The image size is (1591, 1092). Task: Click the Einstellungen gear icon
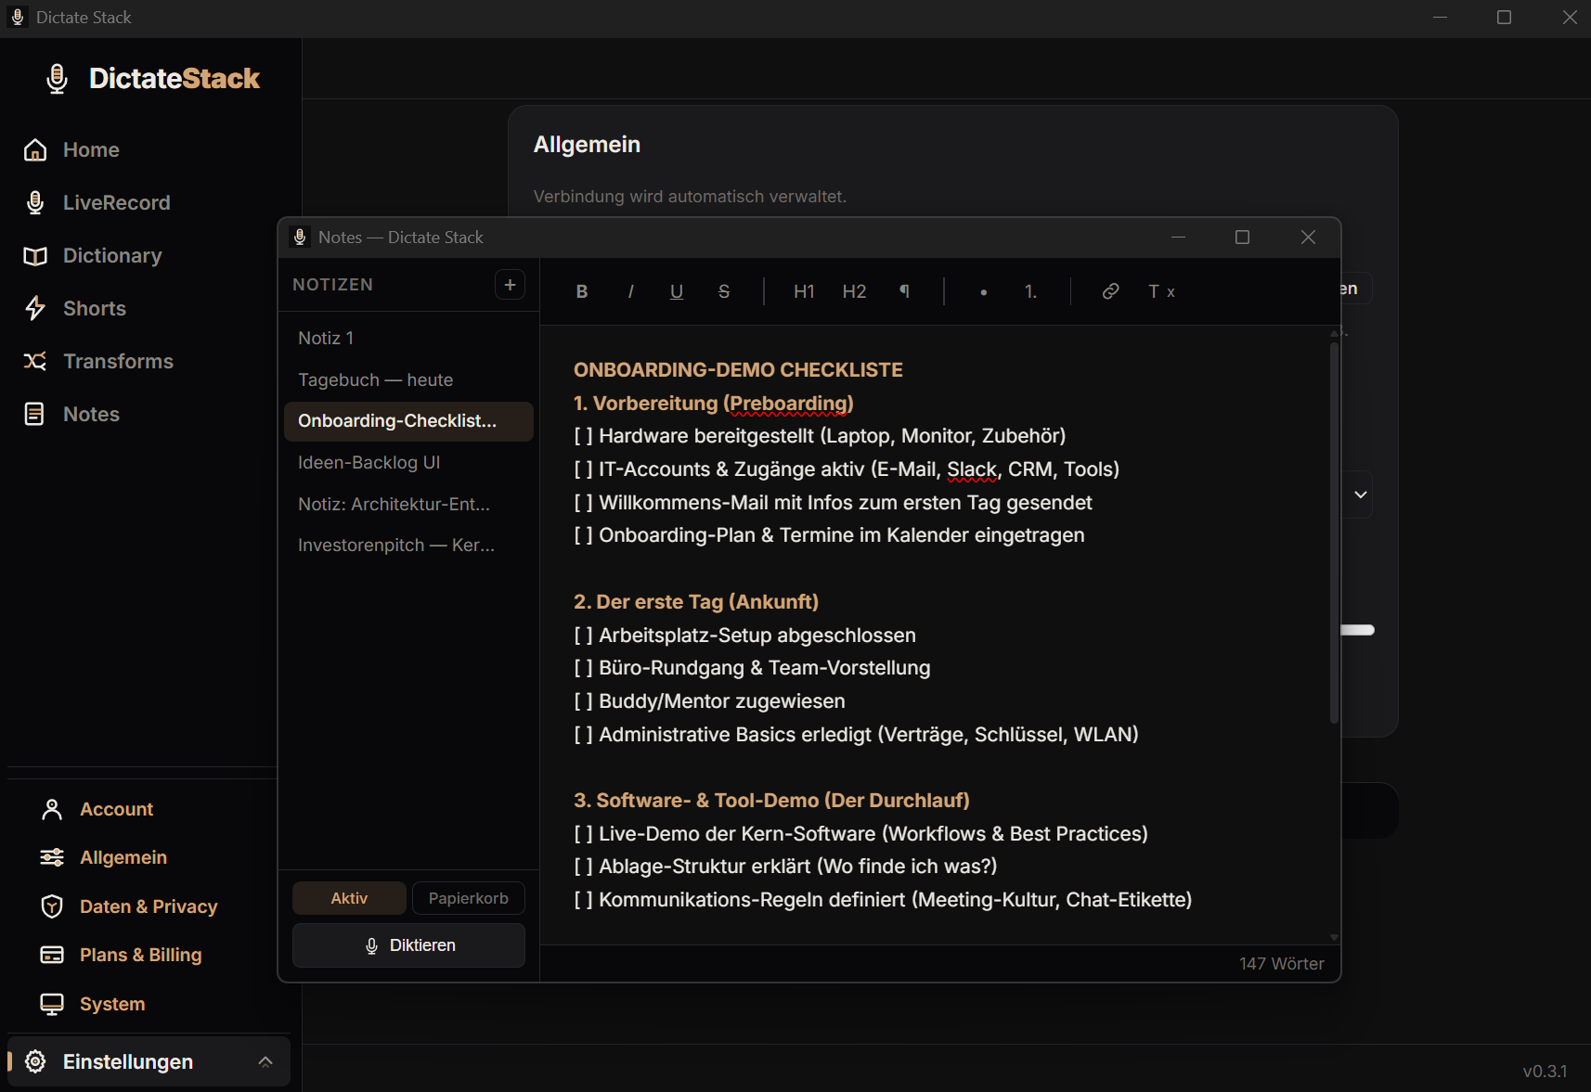click(35, 1061)
